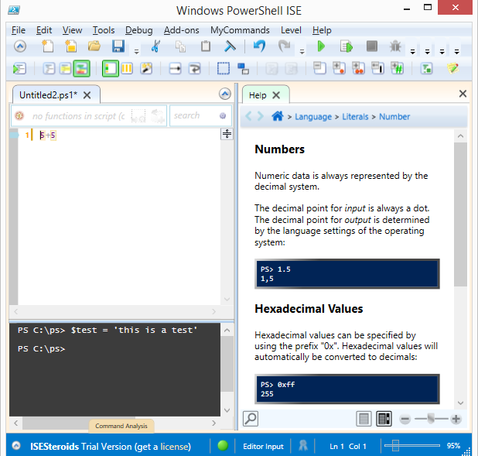
Task: Click the sticky note pencil icon
Action: [x=453, y=68]
